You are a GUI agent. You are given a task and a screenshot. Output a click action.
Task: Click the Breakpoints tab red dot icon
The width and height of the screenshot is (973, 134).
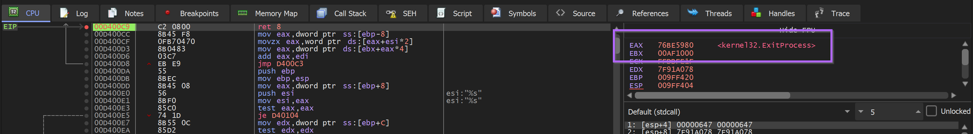(167, 12)
